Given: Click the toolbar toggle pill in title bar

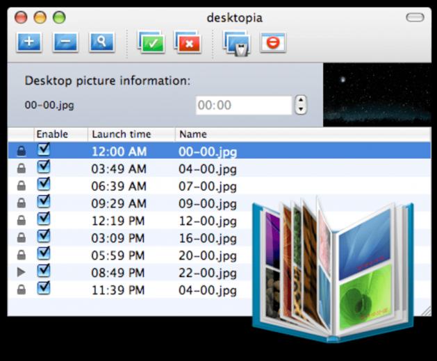Looking at the screenshot, I should 415,17.
